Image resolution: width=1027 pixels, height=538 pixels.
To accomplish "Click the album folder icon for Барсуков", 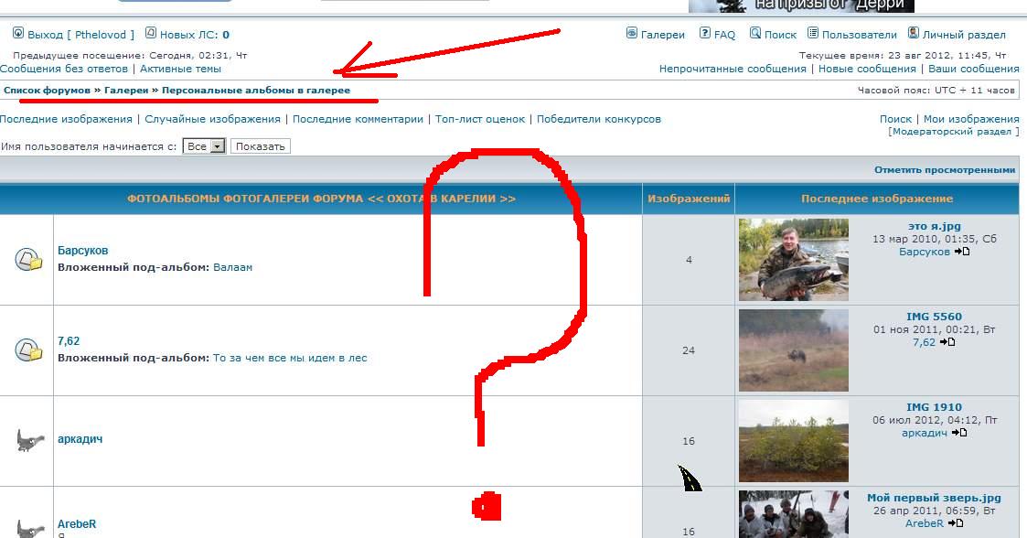I will 29,260.
